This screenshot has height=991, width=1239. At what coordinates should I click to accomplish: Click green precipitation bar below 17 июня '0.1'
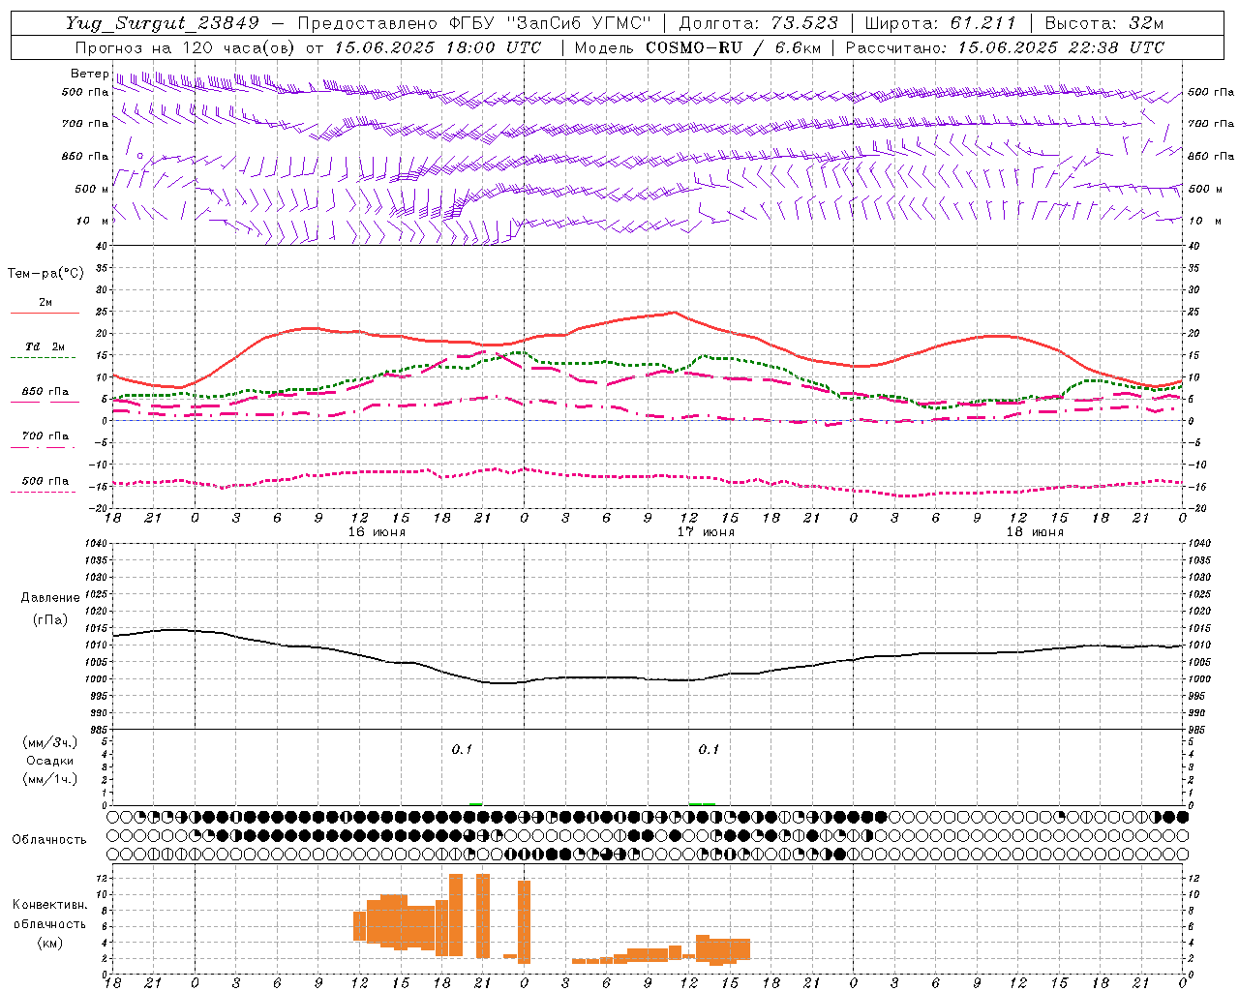703,803
